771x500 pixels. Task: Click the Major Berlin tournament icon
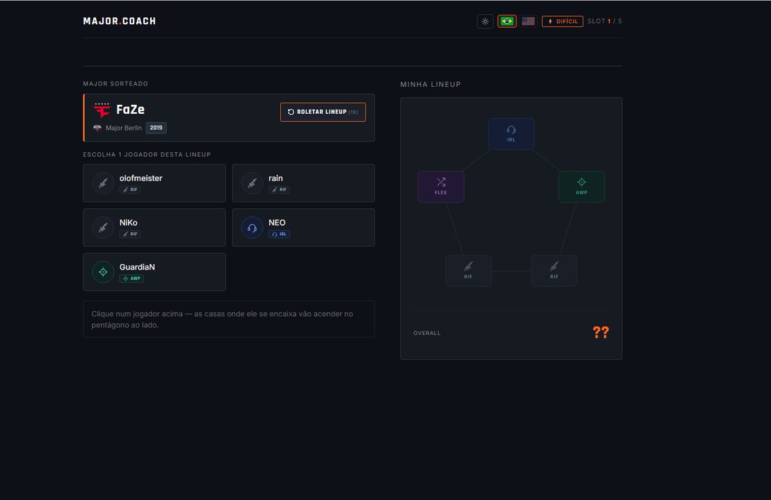98,128
